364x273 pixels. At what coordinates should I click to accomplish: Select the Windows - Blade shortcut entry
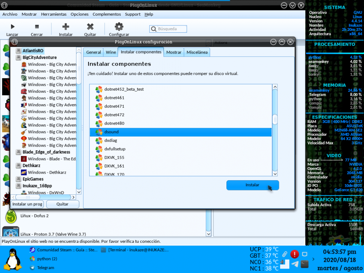pos(51,159)
